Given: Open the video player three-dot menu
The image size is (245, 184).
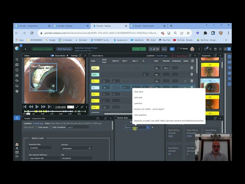Looking at the screenshot, I should click(87, 107).
